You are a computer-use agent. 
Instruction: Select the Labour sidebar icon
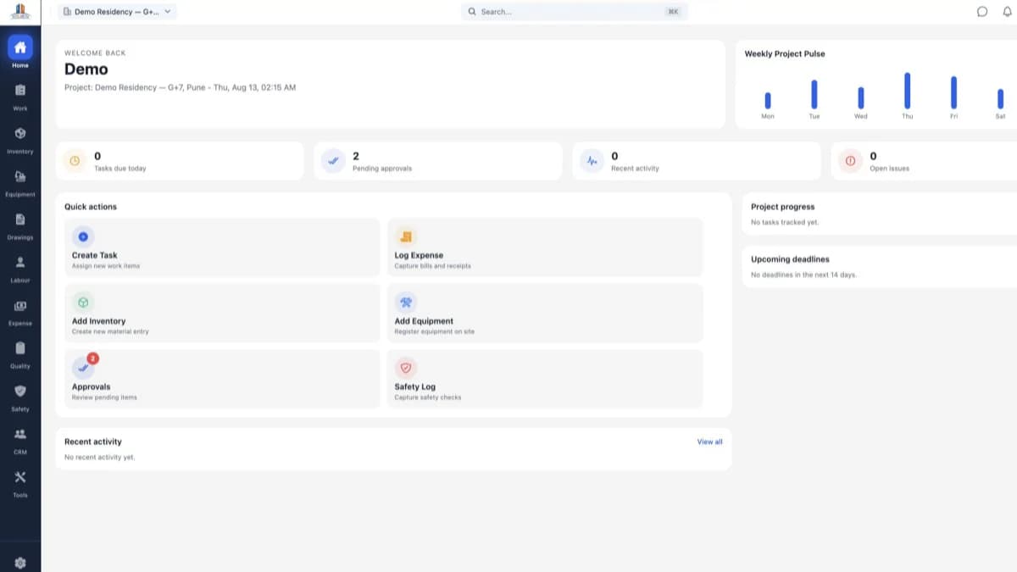click(x=20, y=269)
